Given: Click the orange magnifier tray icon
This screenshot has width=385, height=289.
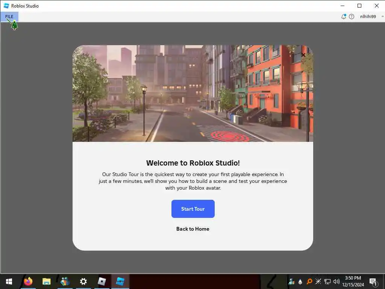Looking at the screenshot, I should pyautogui.click(x=309, y=281).
